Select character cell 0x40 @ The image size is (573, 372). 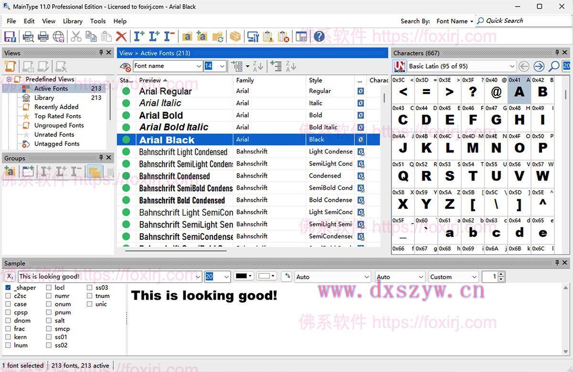point(496,90)
